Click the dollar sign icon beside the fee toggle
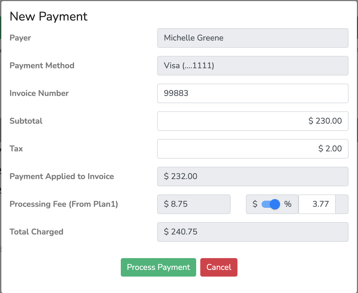The width and height of the screenshot is (358, 293). point(255,204)
